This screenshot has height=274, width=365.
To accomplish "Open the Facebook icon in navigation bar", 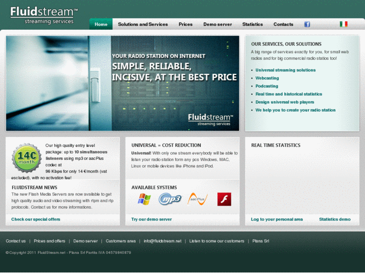I will tap(307, 24).
